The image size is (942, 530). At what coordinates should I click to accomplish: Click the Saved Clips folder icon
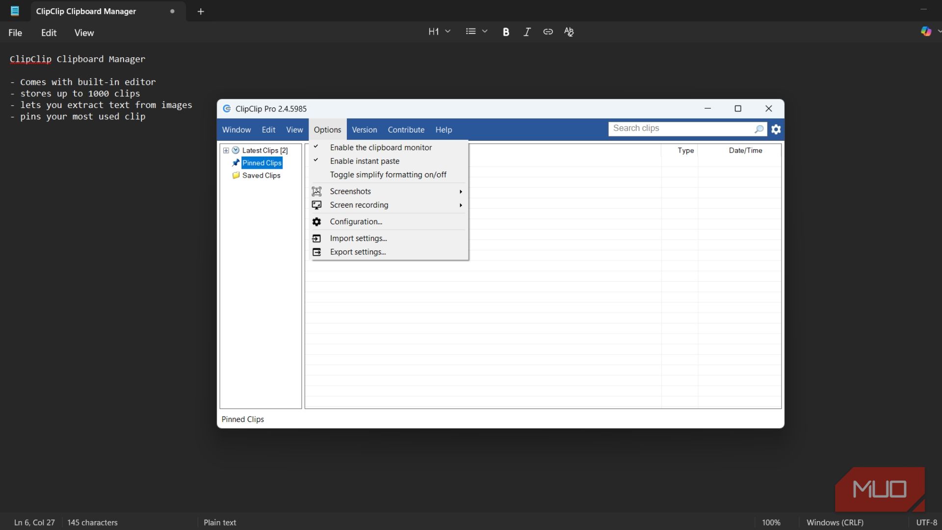[x=236, y=175]
